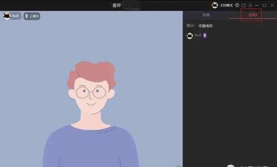Click the host avatar beside 主持模式

point(215,5)
